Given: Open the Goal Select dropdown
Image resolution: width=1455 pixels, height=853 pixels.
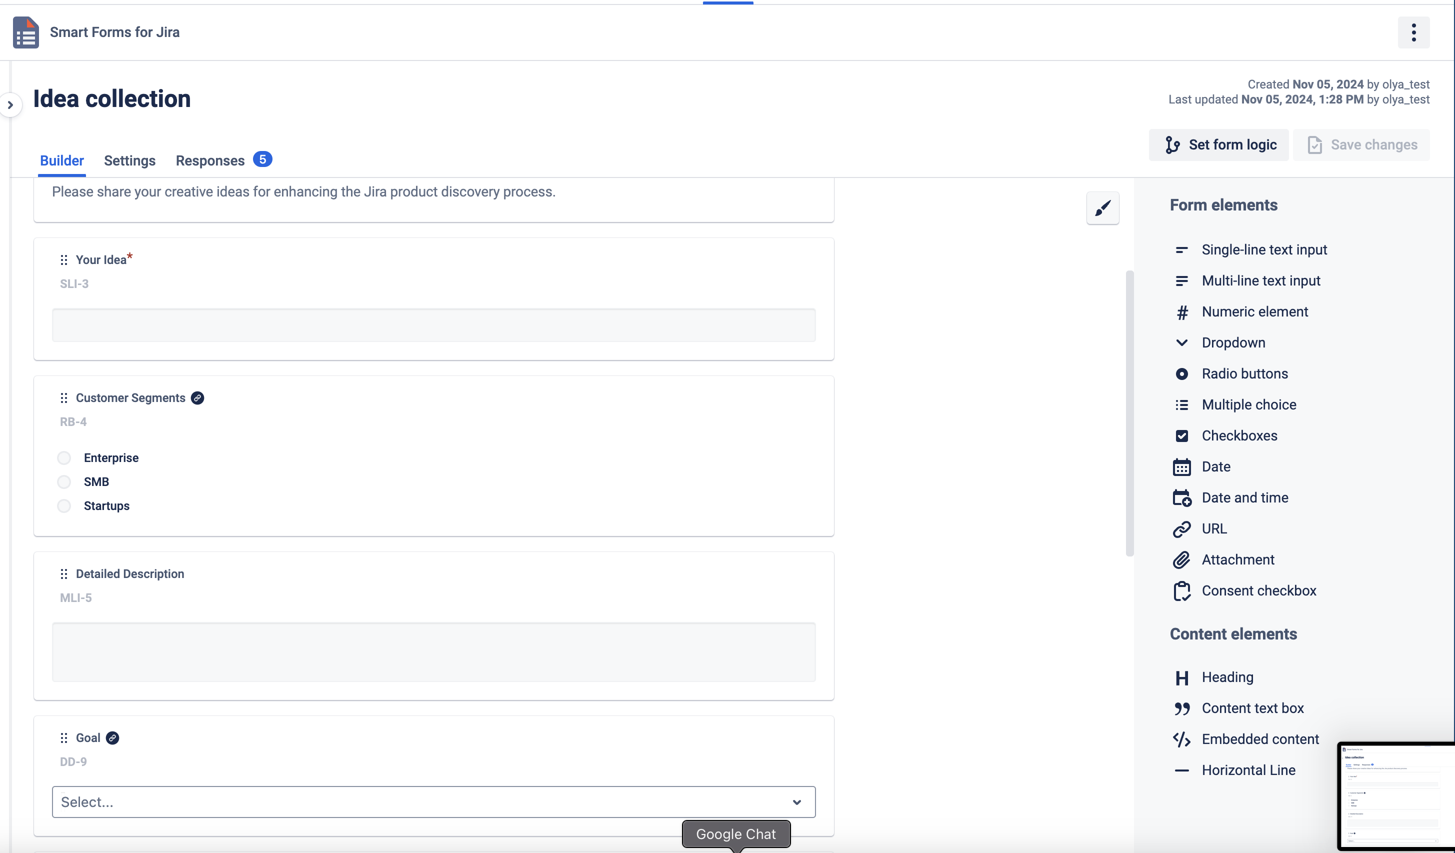Looking at the screenshot, I should pos(433,801).
